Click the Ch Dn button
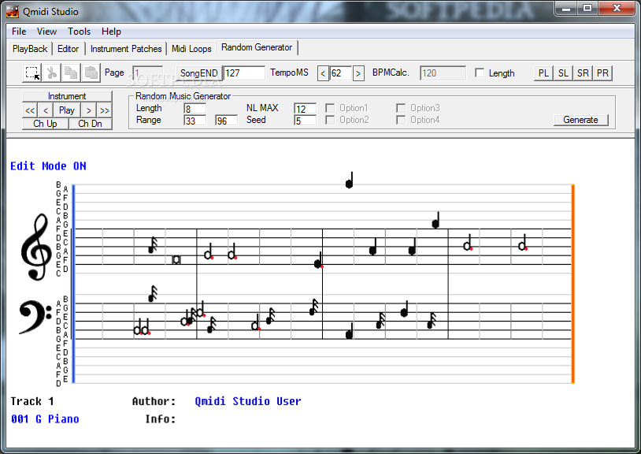The height and width of the screenshot is (454, 641). (x=90, y=124)
